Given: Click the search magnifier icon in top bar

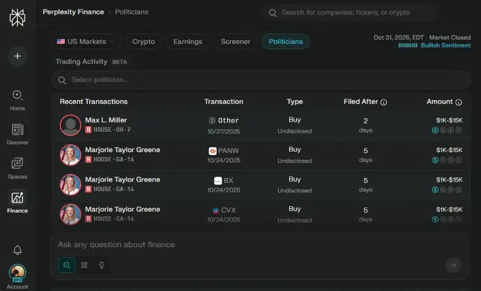Looking at the screenshot, I should (x=273, y=13).
